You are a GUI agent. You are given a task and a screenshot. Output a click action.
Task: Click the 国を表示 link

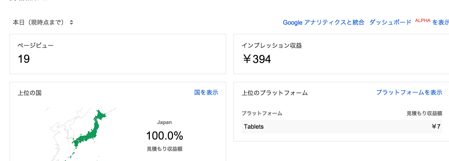click(206, 92)
